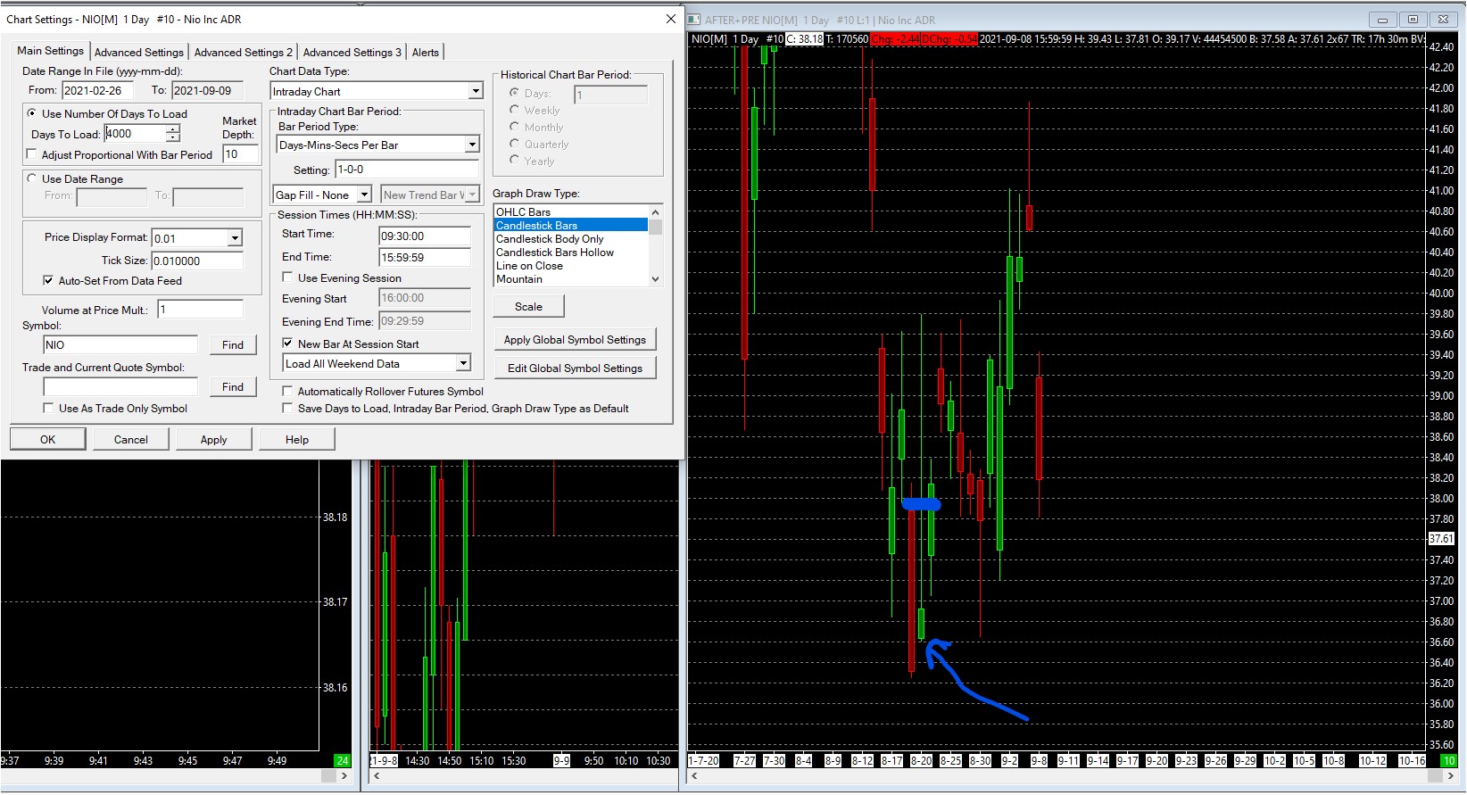Select OHLC Bars in Graph Draw Type
1467x795 pixels.
point(571,212)
